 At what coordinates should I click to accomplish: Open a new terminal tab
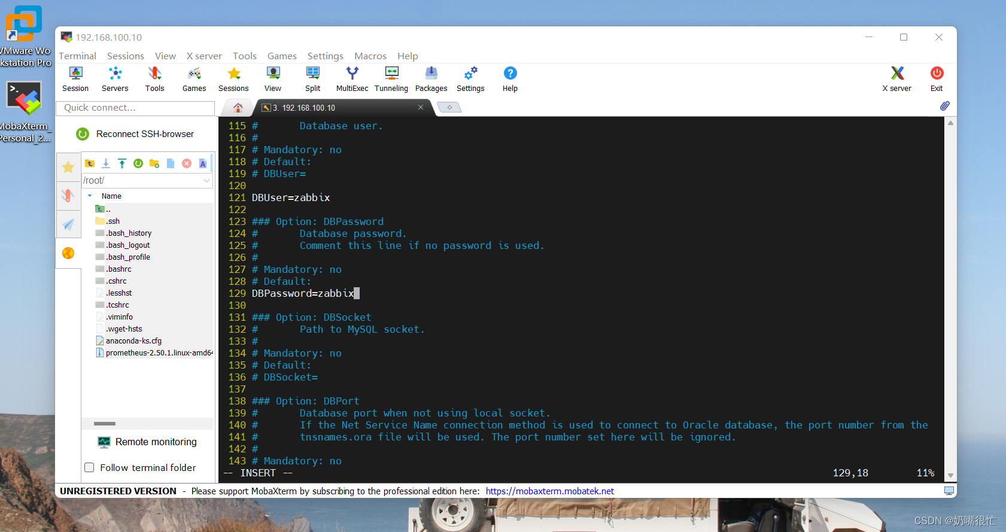click(x=449, y=107)
